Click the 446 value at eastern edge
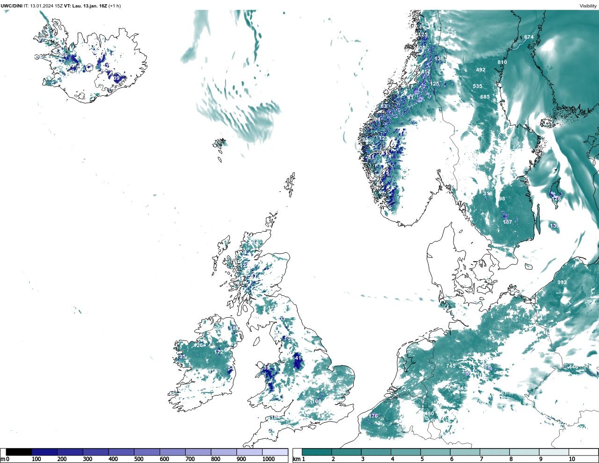 click(574, 367)
